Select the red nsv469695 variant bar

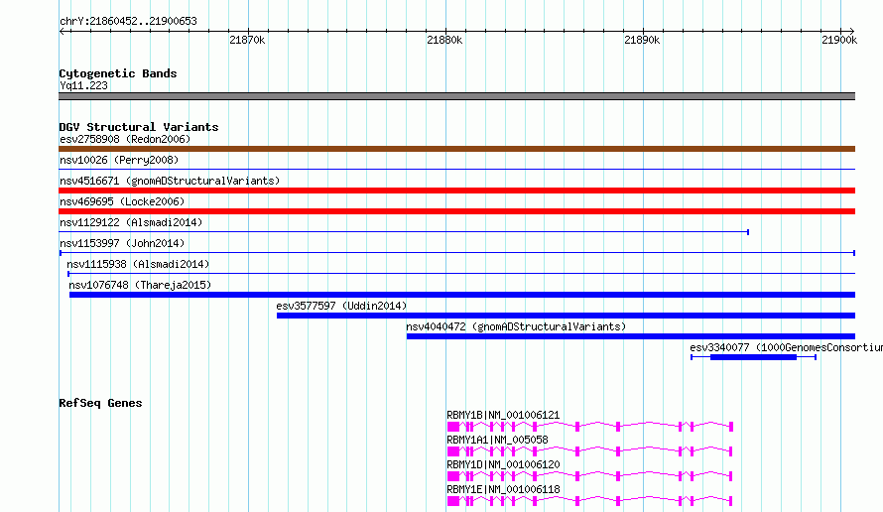[x=456, y=211]
